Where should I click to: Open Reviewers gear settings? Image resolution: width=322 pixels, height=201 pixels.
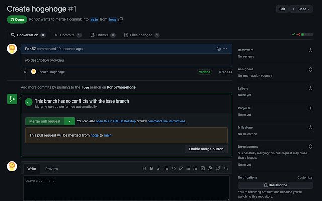(310, 50)
